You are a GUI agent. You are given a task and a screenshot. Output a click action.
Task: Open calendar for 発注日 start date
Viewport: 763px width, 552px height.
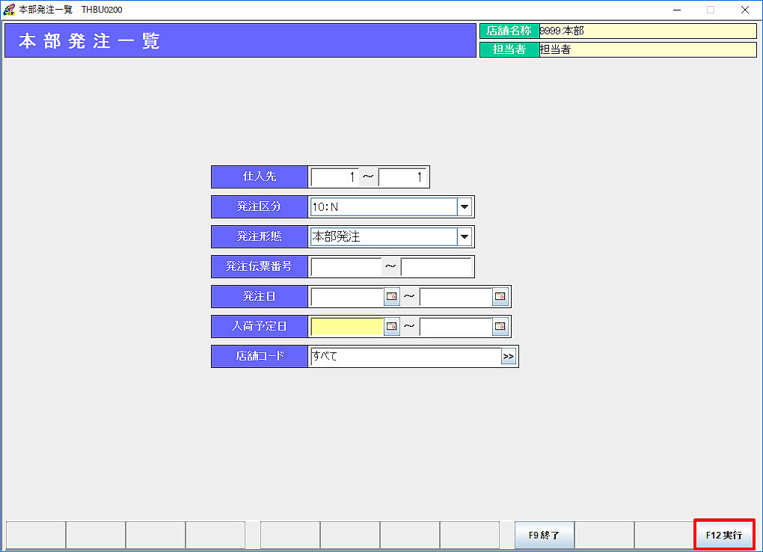pos(392,296)
